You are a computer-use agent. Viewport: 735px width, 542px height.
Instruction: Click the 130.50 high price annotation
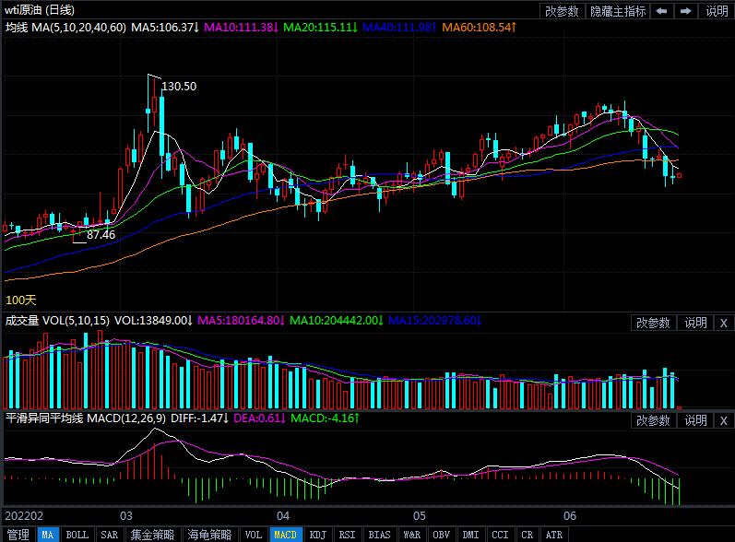click(x=179, y=87)
